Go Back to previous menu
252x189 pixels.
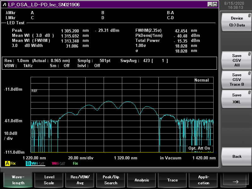click(x=237, y=157)
